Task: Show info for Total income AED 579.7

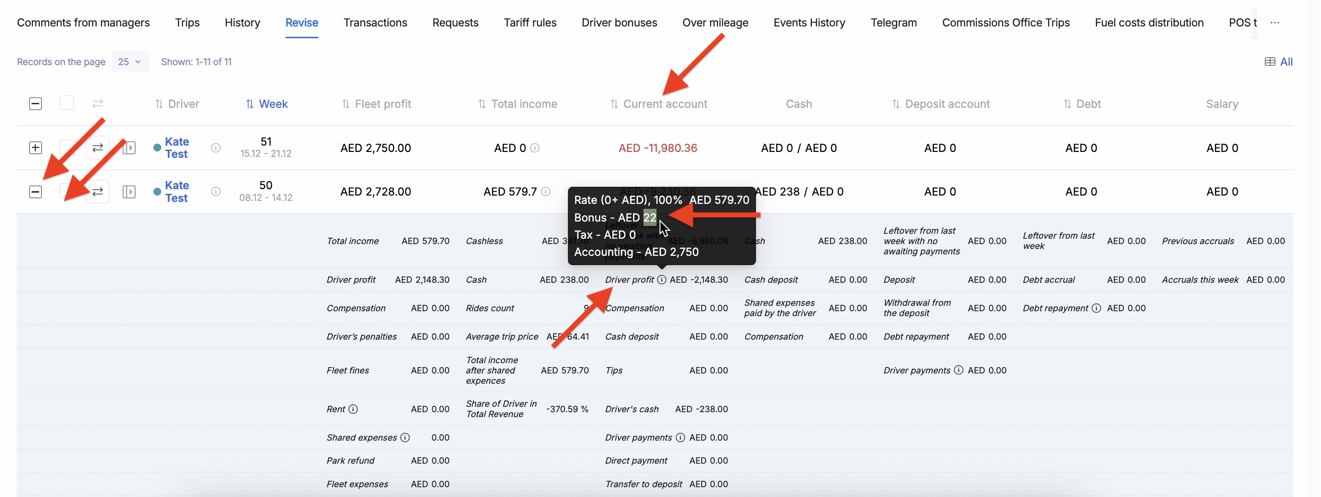Action: coord(546,192)
